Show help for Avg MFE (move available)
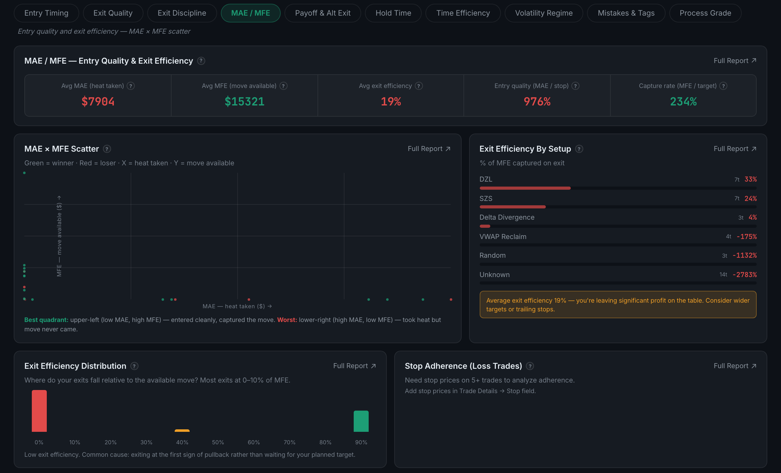The height and width of the screenshot is (473, 781). click(x=284, y=86)
